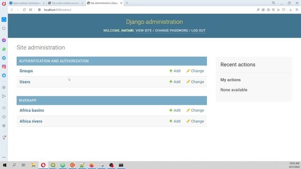Open the Change Password link
The height and width of the screenshot is (169, 301).
171,31
